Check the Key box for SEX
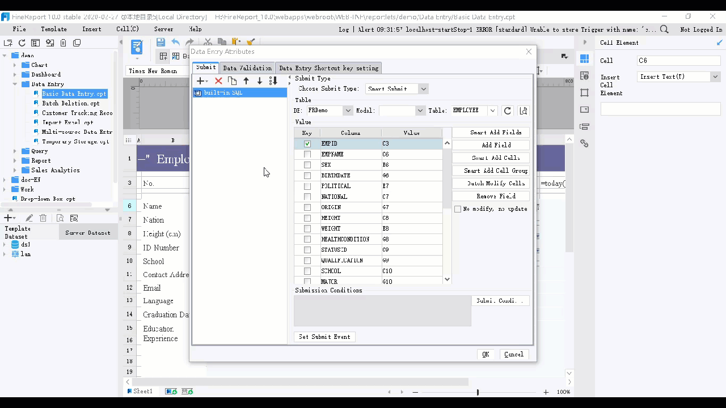This screenshot has width=726, height=408. click(x=307, y=165)
